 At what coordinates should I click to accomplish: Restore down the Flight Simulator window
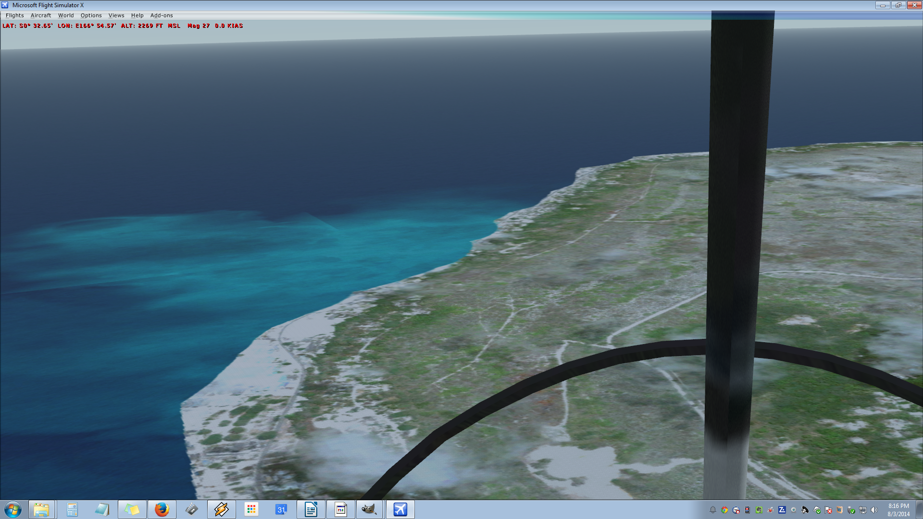pos(898,5)
